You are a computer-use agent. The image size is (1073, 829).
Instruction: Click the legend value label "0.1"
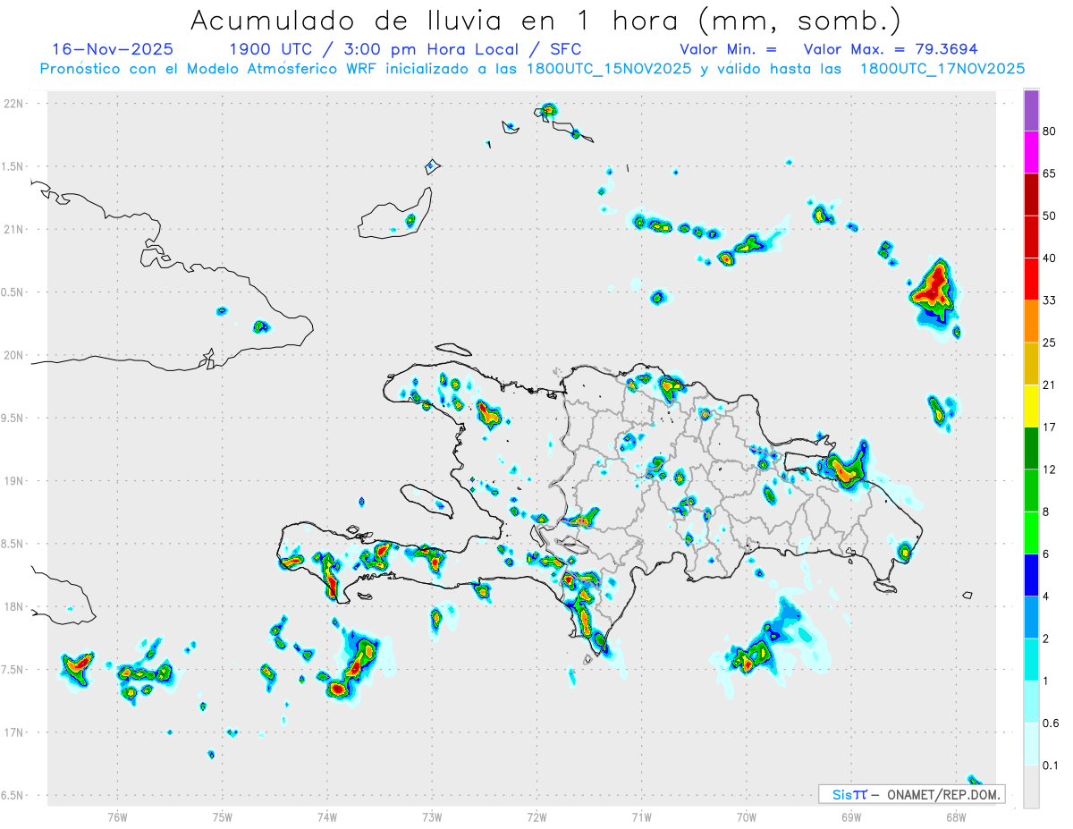click(1051, 766)
